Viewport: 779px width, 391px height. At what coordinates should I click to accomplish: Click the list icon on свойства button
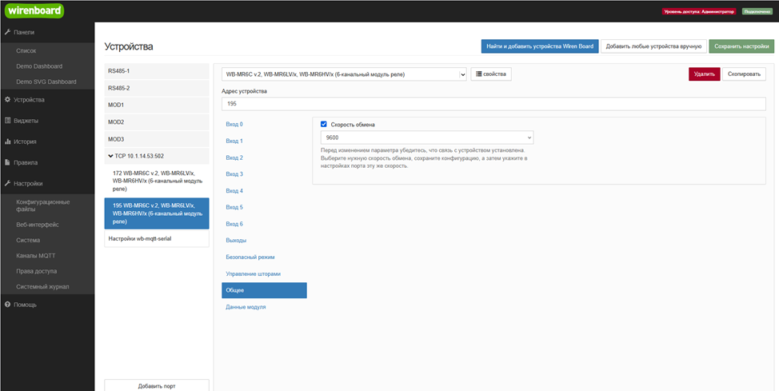pos(478,74)
